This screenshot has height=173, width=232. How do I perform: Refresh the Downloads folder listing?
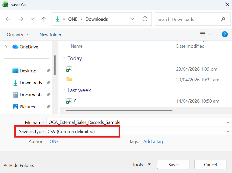pos(145,19)
